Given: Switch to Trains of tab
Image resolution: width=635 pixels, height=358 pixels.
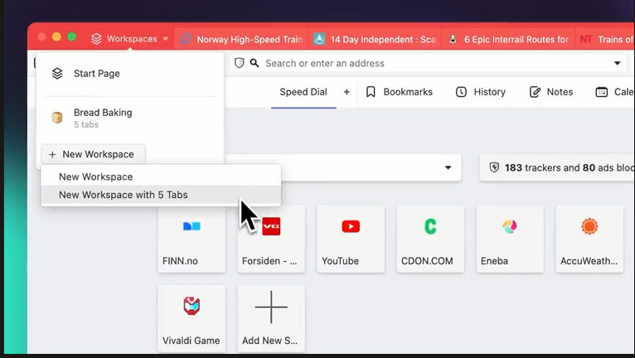Looking at the screenshot, I should coord(605,39).
